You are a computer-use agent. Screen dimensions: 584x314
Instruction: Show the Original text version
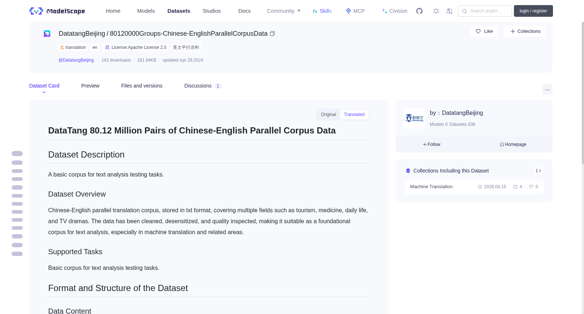328,115
